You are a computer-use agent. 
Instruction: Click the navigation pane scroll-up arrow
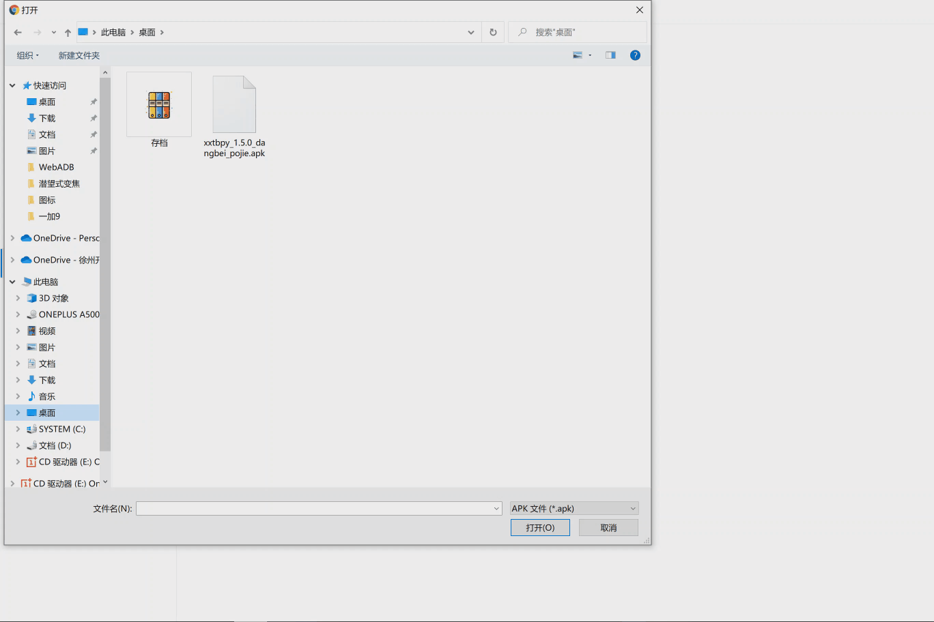pyautogui.click(x=105, y=72)
